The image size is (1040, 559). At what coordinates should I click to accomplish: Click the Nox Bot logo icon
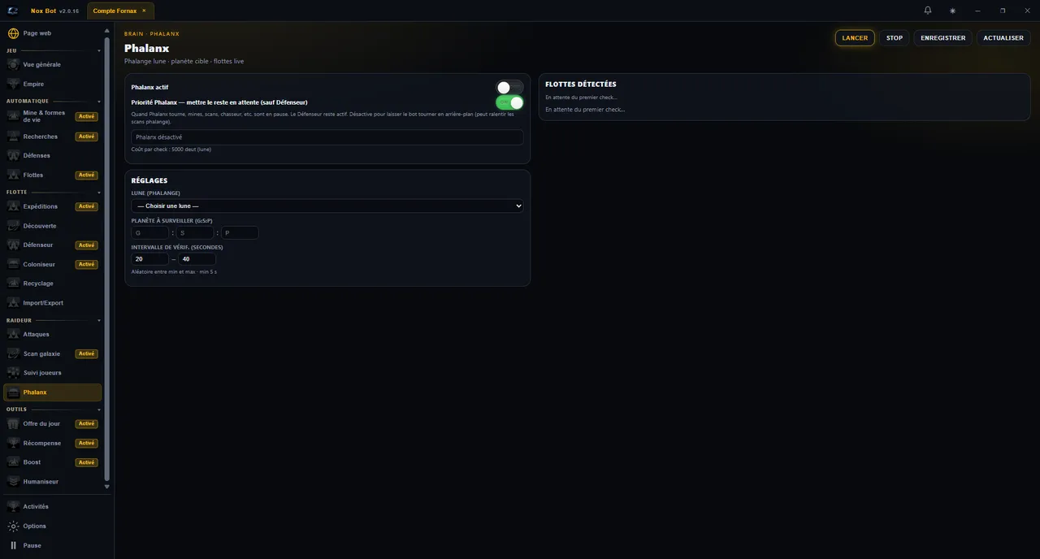coord(12,11)
